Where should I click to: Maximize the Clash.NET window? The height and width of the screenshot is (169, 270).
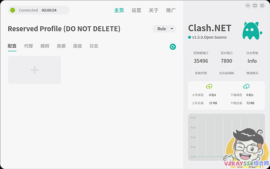click(255, 5)
